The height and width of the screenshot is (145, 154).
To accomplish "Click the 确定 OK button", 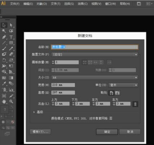I will [107, 132].
